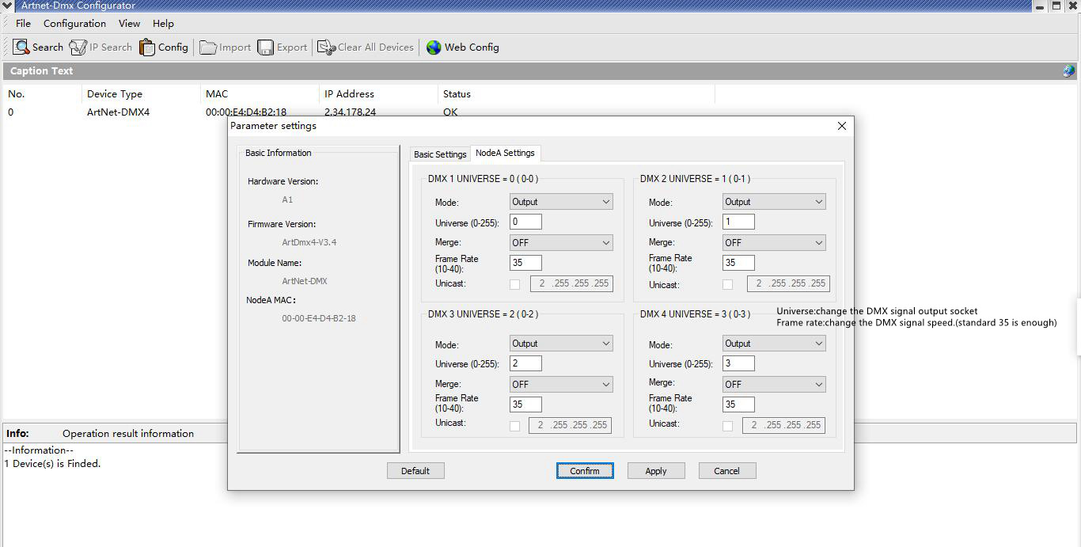Click DMX 3 Frame Rate input field
1081x547 pixels.
[525, 405]
